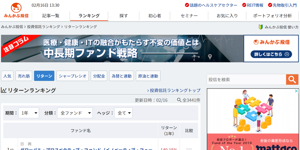Open the 分類 dropdown showing 全ファンド

tap(75, 113)
